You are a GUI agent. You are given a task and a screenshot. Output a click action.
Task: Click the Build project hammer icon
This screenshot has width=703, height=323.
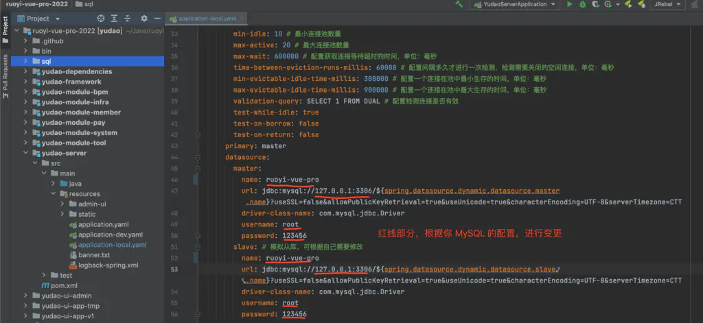pyautogui.click(x=459, y=4)
